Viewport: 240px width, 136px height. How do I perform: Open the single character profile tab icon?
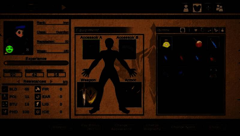[x=186, y=8]
